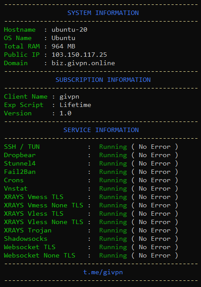Click the XRAYS Vmess TLS label
The image size is (201, 287).
33,197
